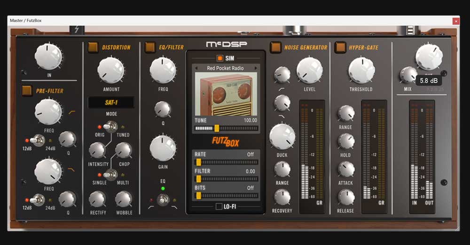The height and width of the screenshot is (245, 470).
Task: Flip the ORIG/TUNED toggle switch
Action: [110, 126]
